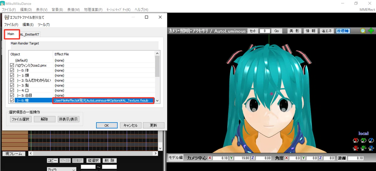
Task: Click the MikuMikuDance app icon in title bar
Action: pos(3,3)
